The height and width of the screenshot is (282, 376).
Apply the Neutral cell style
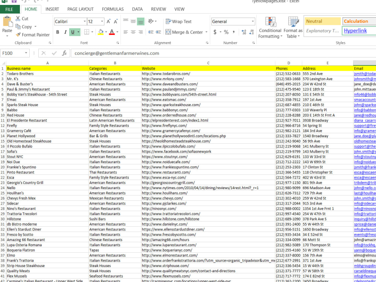[x=323, y=21]
